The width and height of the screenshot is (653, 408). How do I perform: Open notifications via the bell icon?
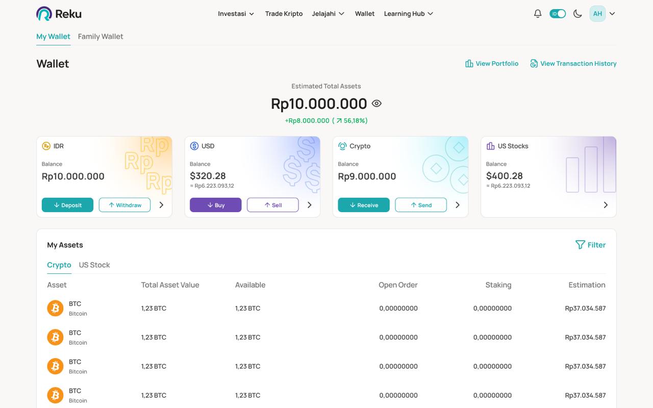tap(537, 13)
